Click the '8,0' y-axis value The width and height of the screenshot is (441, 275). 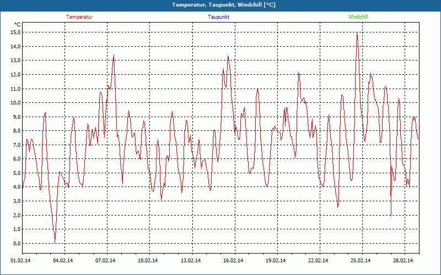point(17,131)
